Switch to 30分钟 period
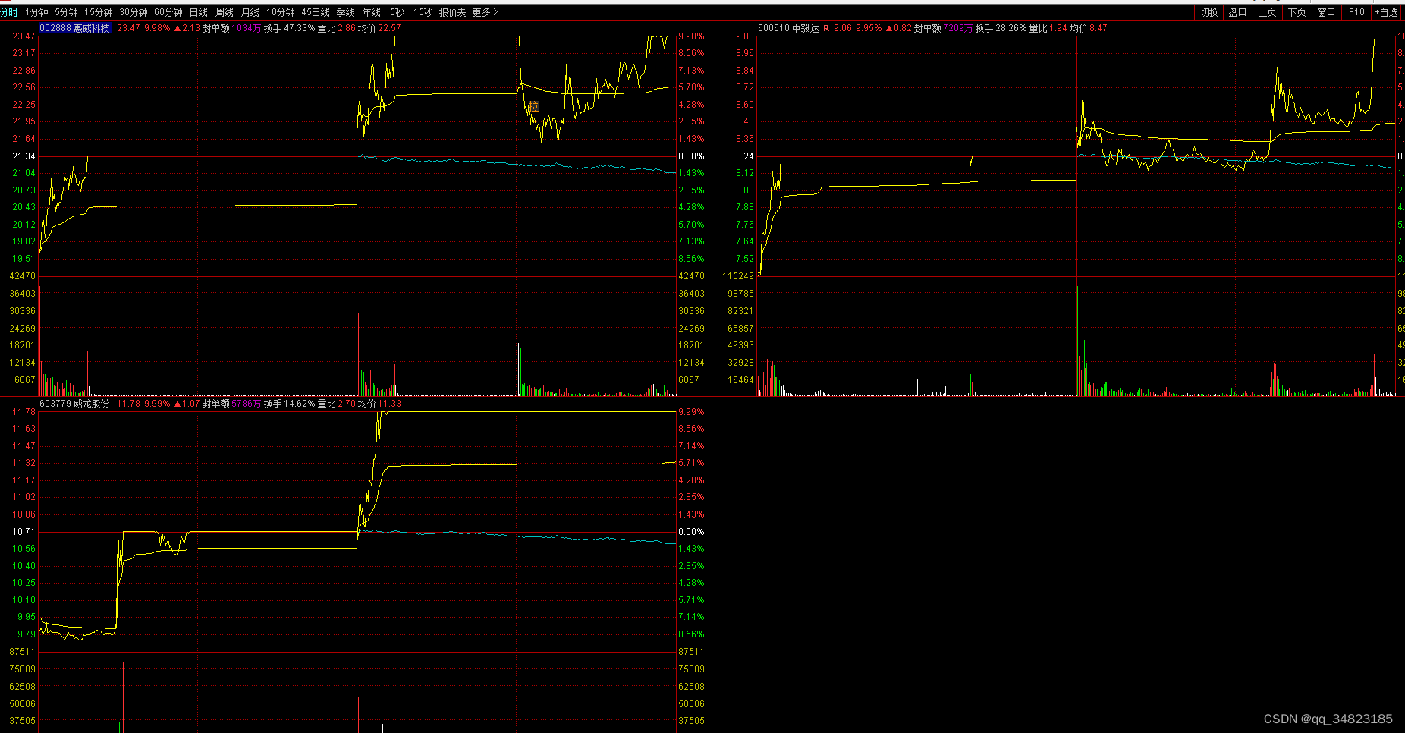1405x733 pixels. point(134,12)
